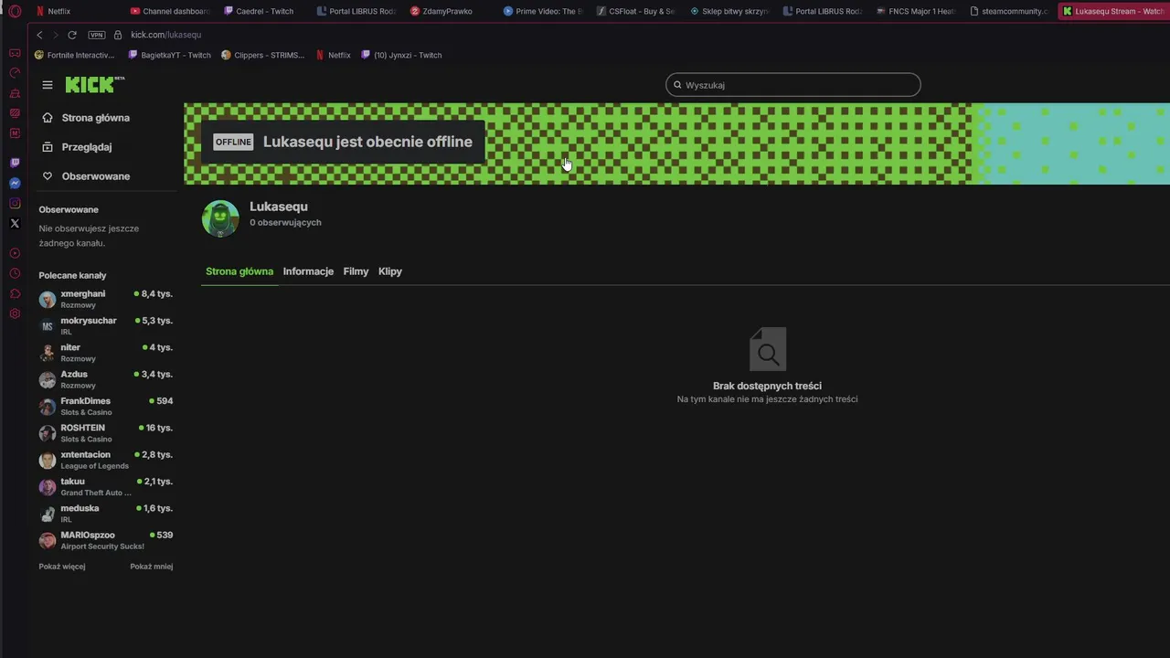Open recommended channel ROSHTEIN
1170x658 pixels.
105,432
